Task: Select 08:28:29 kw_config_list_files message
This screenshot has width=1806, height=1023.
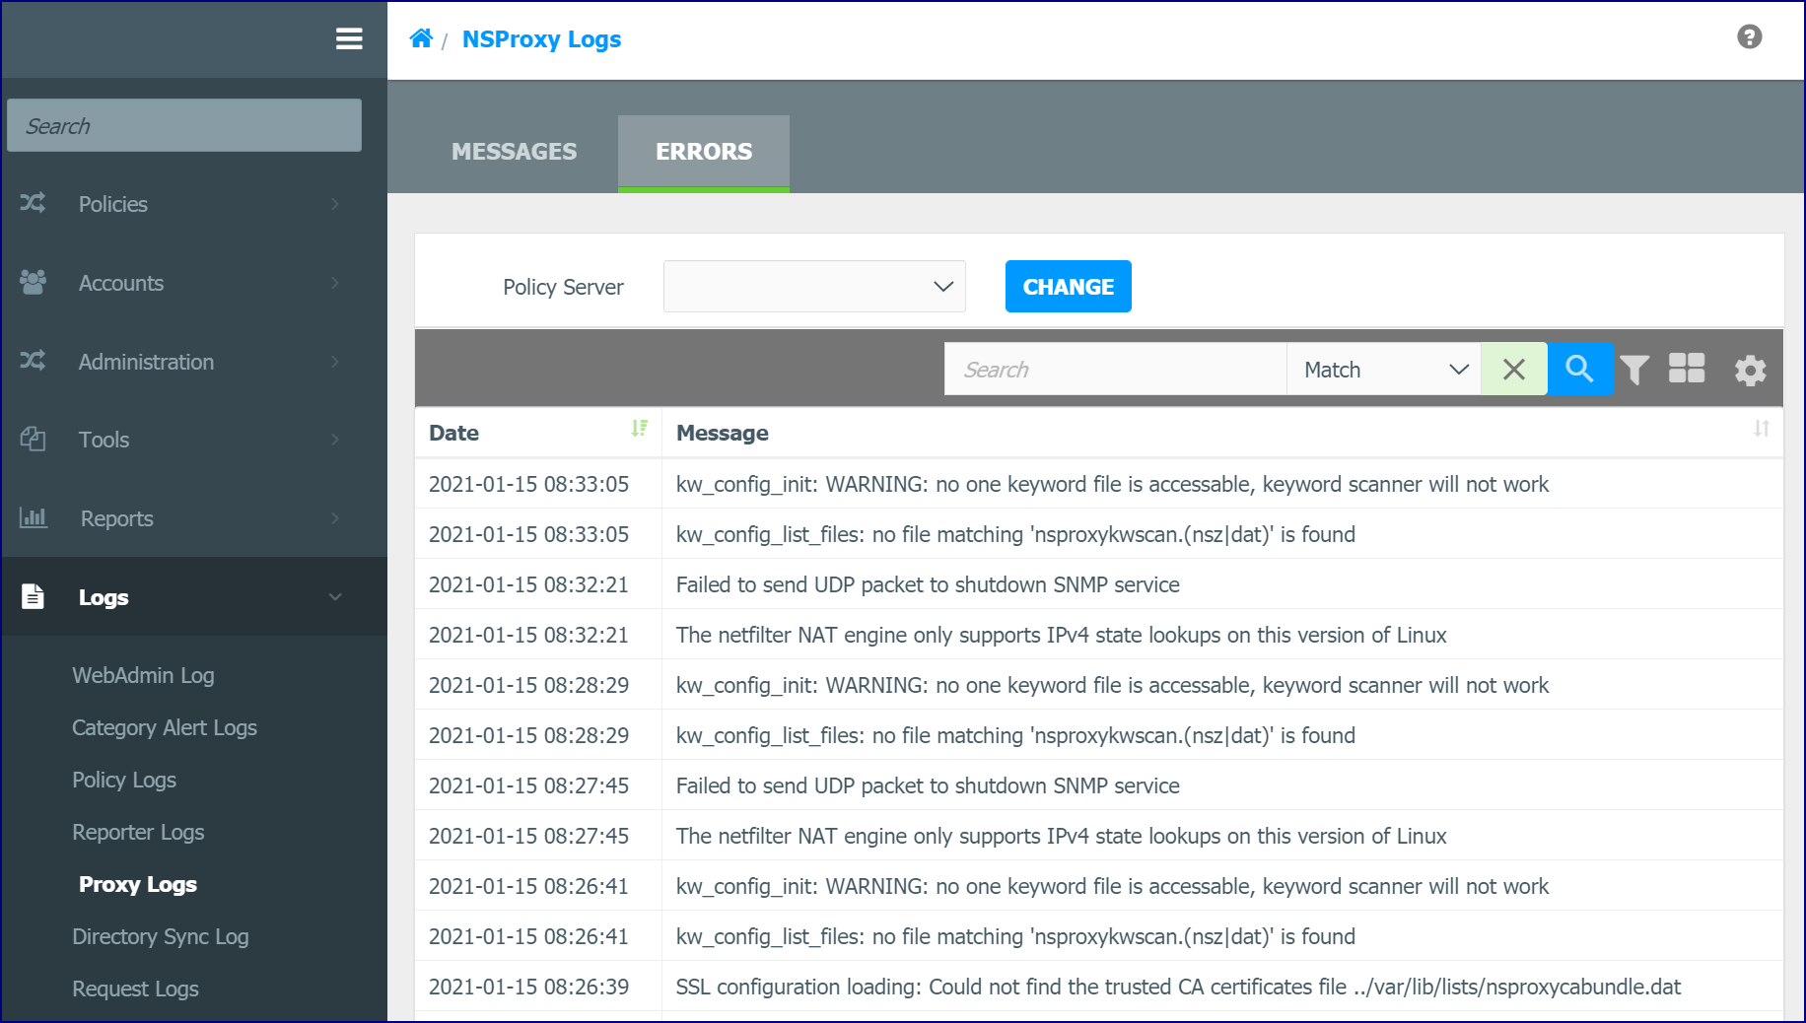Action: (1015, 735)
